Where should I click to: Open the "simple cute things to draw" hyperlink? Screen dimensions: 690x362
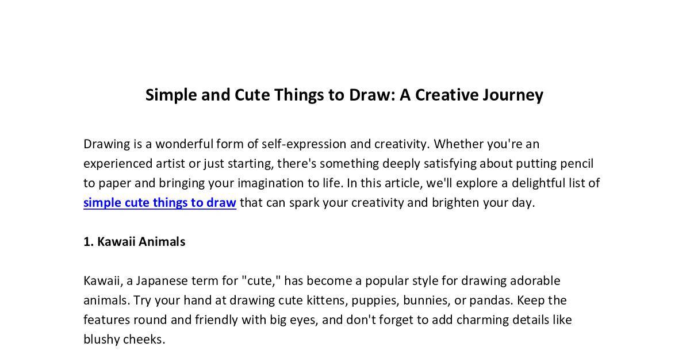160,202
